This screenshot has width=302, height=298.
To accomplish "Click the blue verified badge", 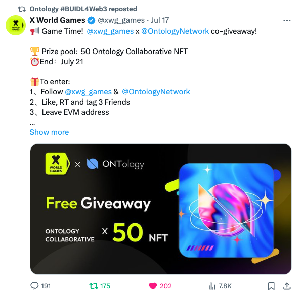I will [91, 20].
